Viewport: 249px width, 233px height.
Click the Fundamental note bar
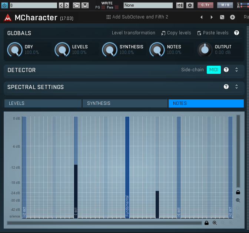point(127,167)
